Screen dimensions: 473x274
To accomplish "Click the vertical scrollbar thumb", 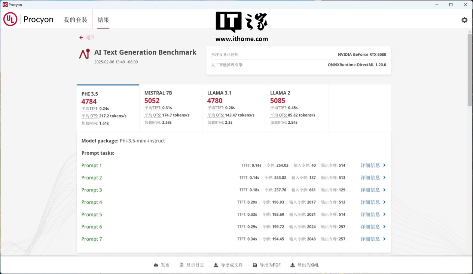I will tap(470, 70).
